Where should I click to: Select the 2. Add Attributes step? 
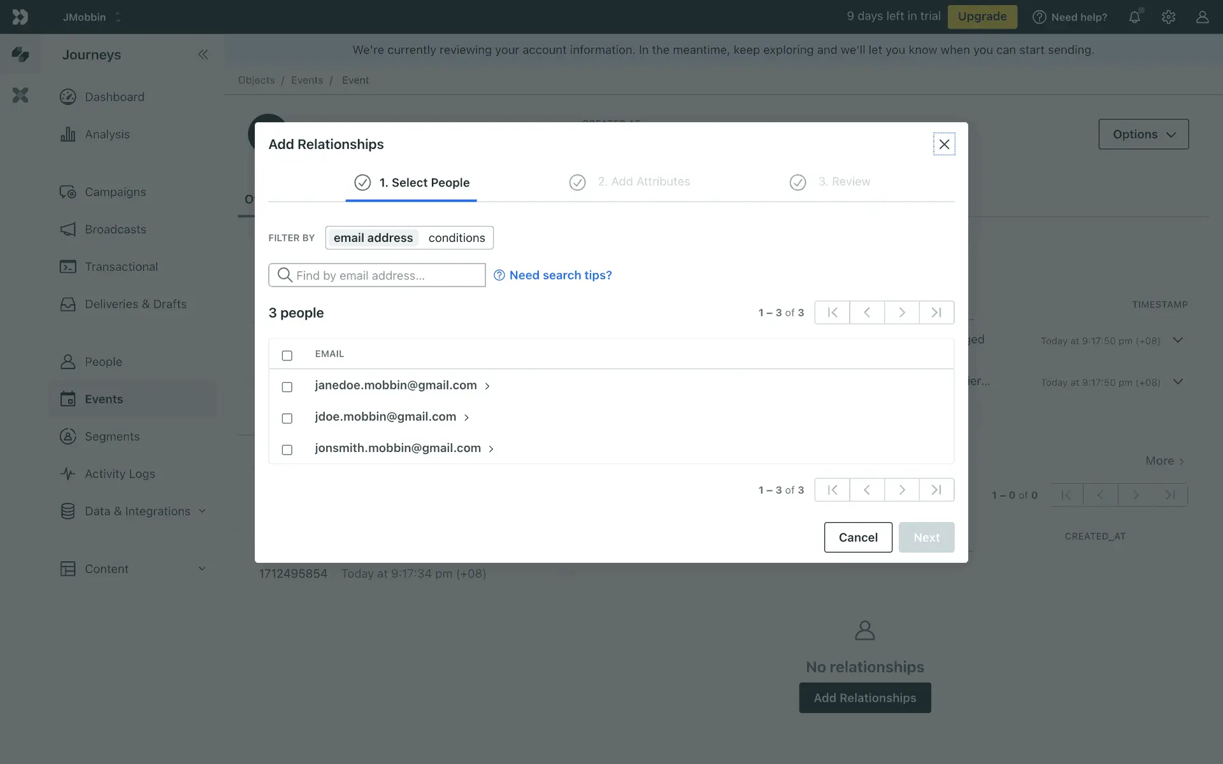(x=643, y=182)
